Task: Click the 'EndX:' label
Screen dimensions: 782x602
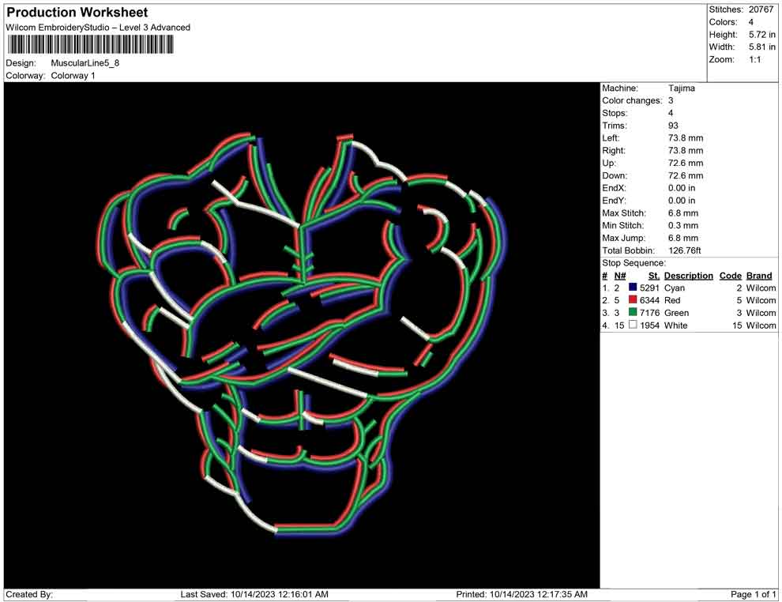Action: (614, 188)
